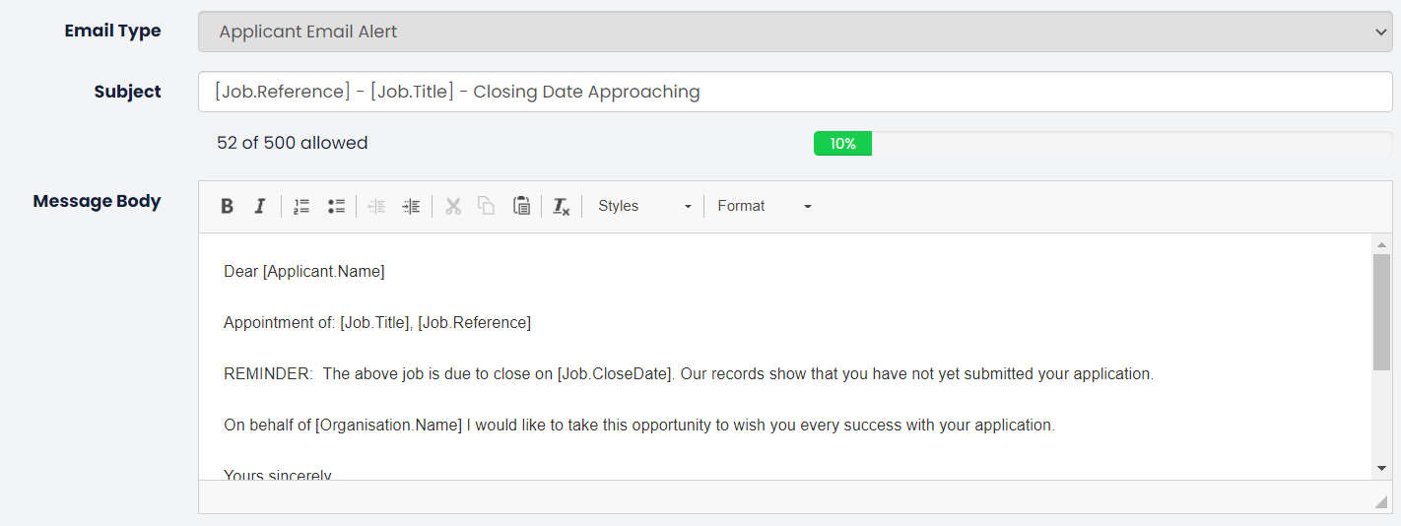Click the message body scrollbar down arrow

point(1381,467)
